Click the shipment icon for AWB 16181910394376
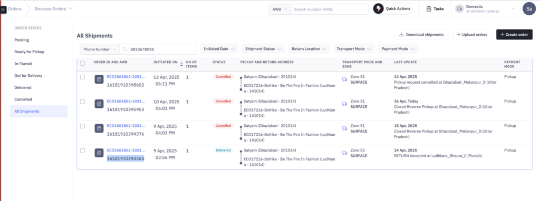Image resolution: width=540 pixels, height=201 pixels. click(x=99, y=128)
